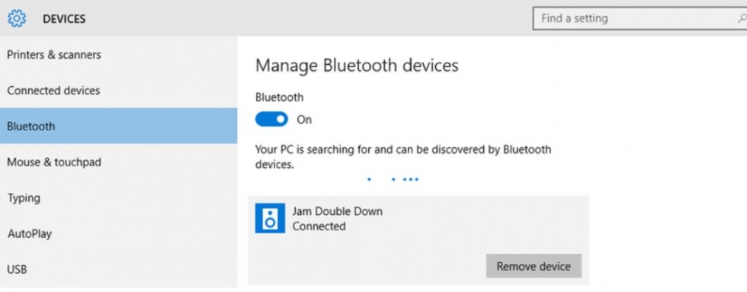Open Mouse & touchpad settings

point(119,162)
